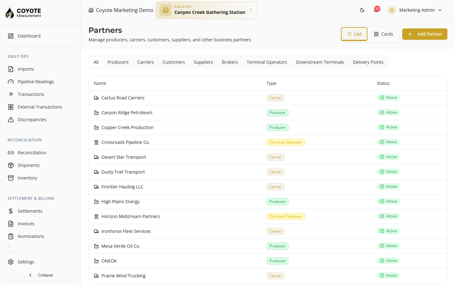The height and width of the screenshot is (284, 455).
Task: Sort by Type column header
Action: click(x=271, y=83)
